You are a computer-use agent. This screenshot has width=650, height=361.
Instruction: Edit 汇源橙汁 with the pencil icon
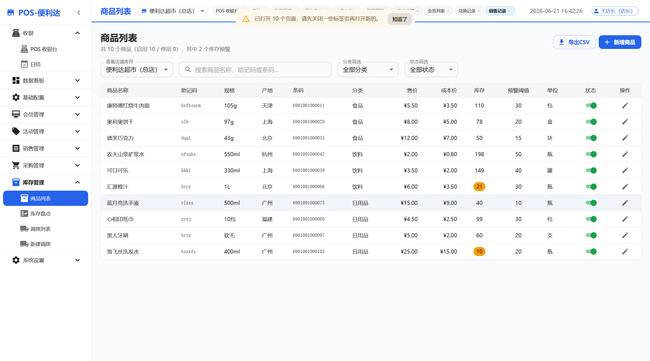point(625,187)
